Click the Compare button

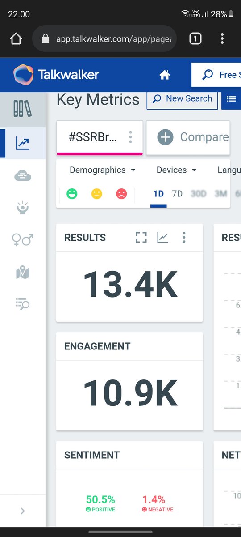pyautogui.click(x=188, y=137)
